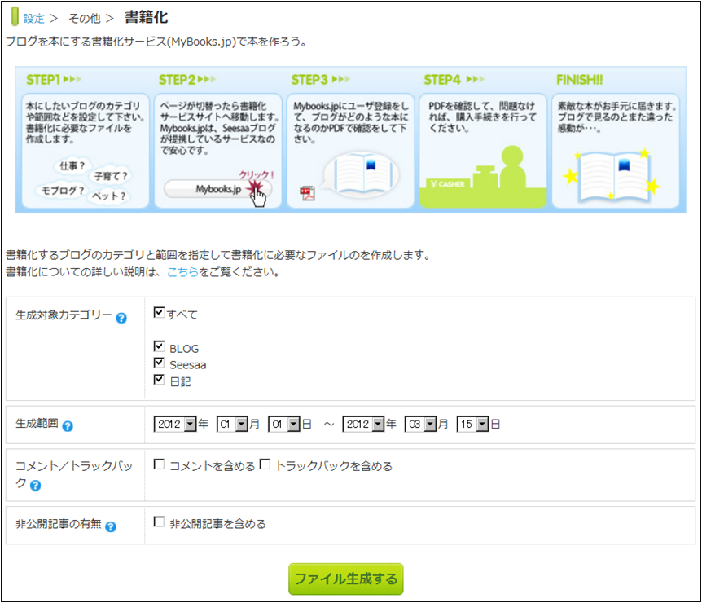The width and height of the screenshot is (702, 603).
Task: Click the Mybooks.jp button in STEP2 illustration
Action: pyautogui.click(x=217, y=189)
